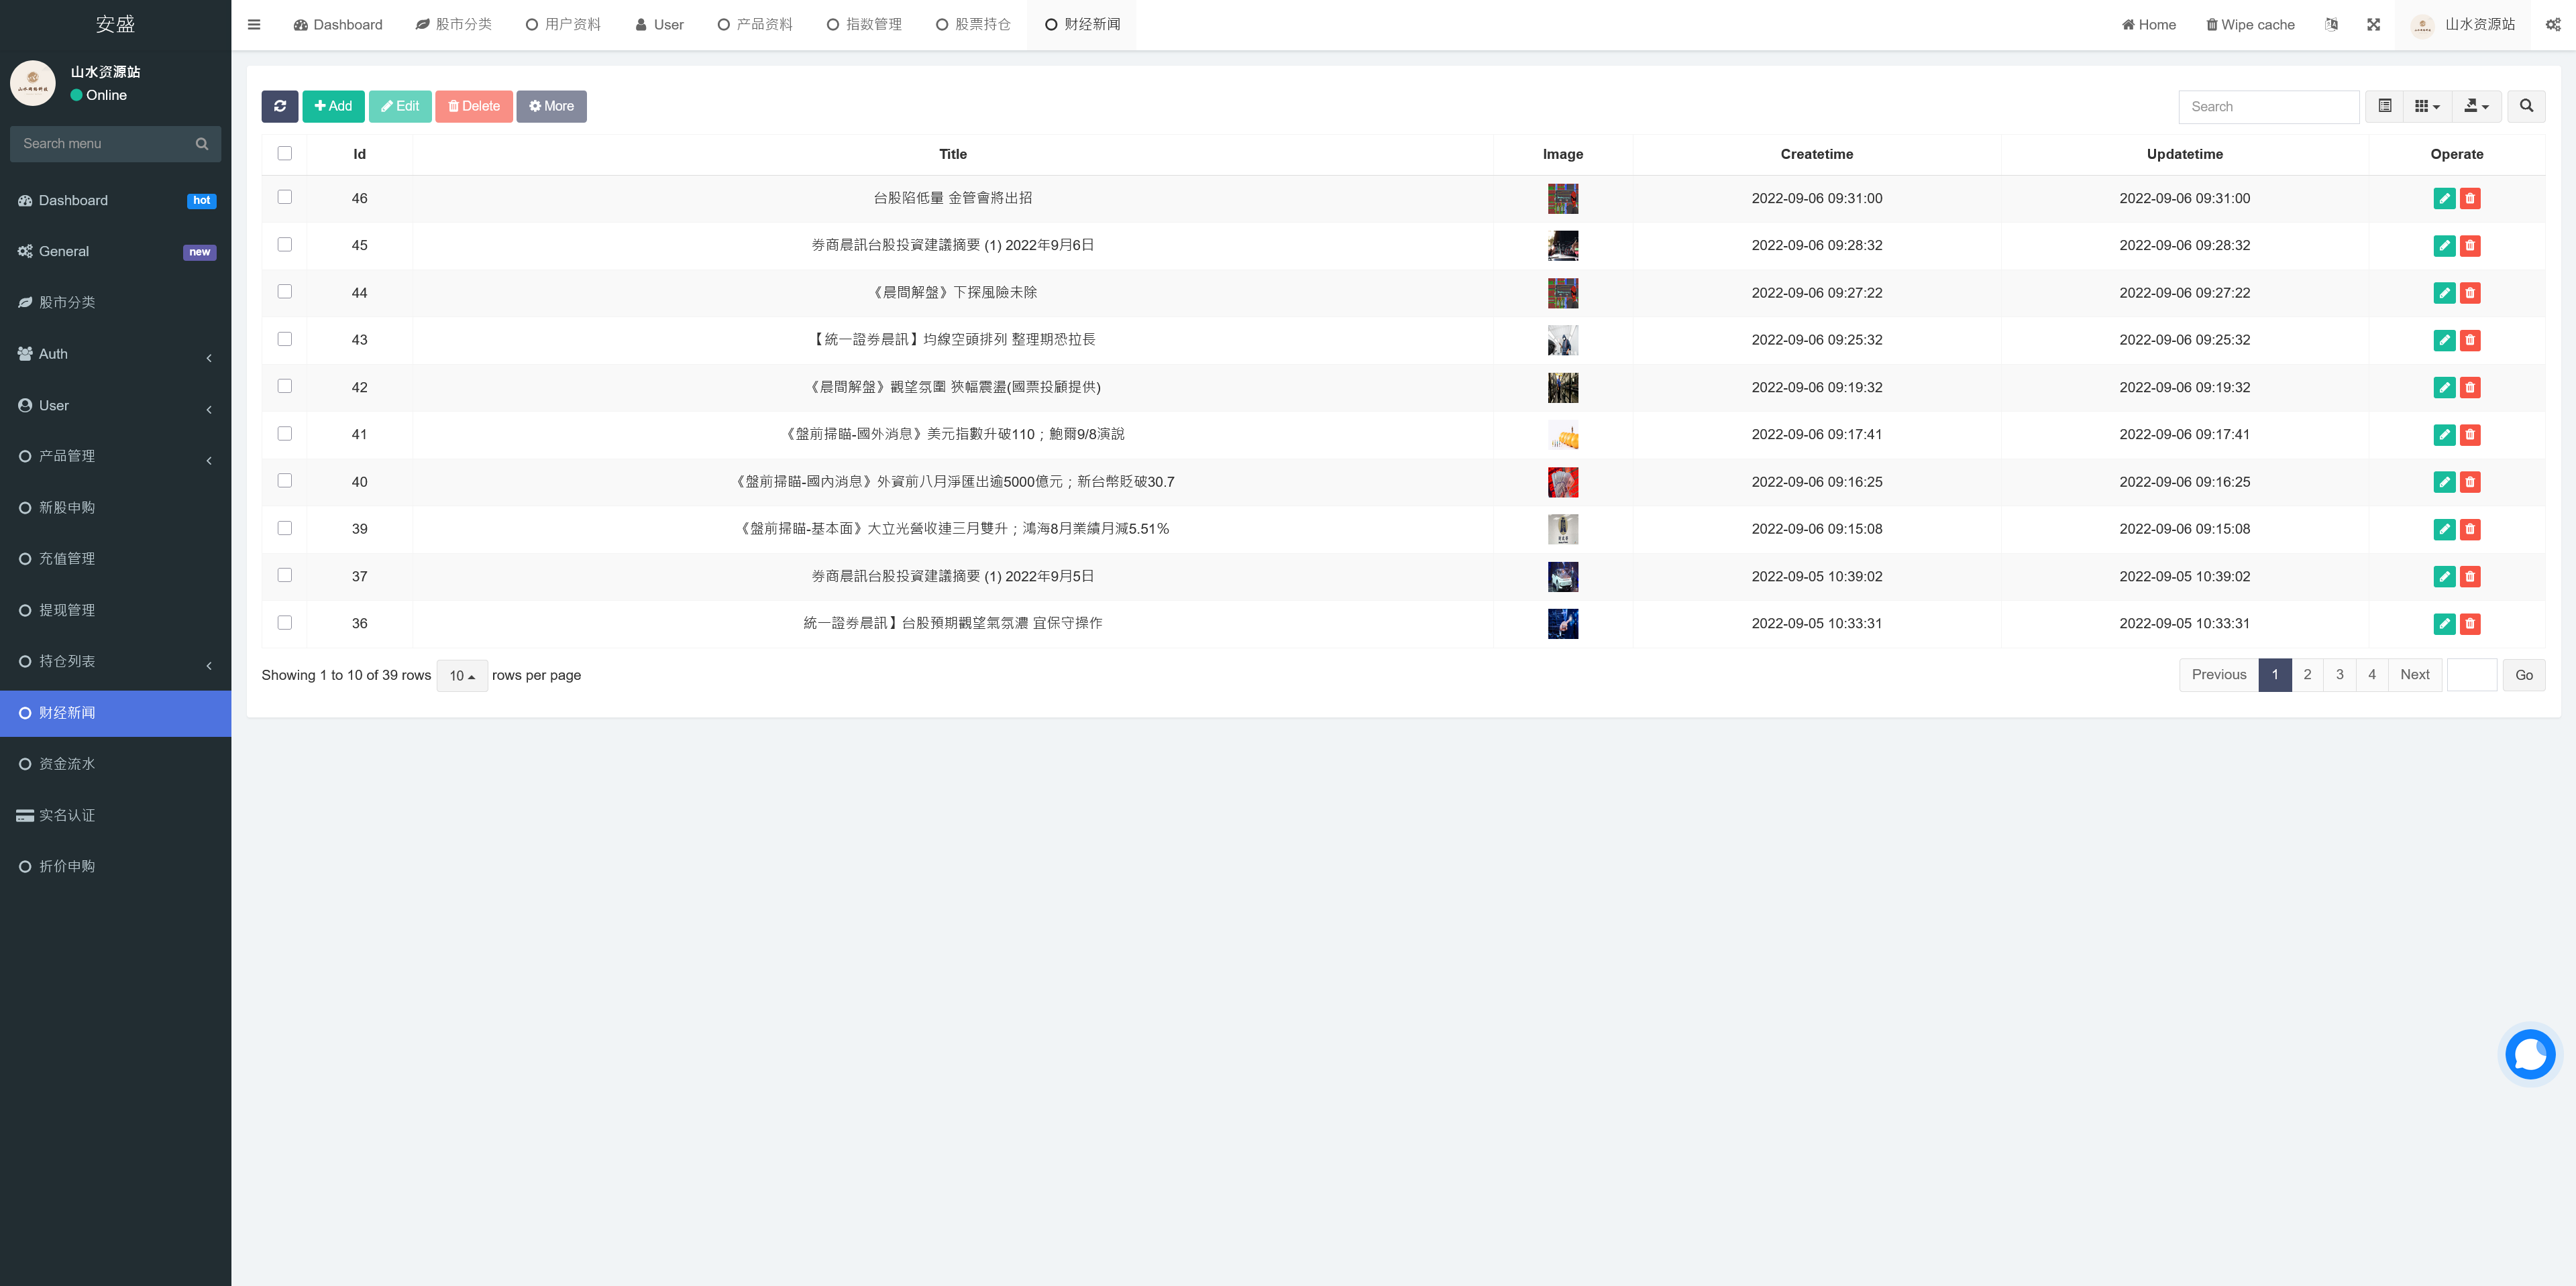Click the Add button
The width and height of the screenshot is (2576, 1286).
click(333, 106)
